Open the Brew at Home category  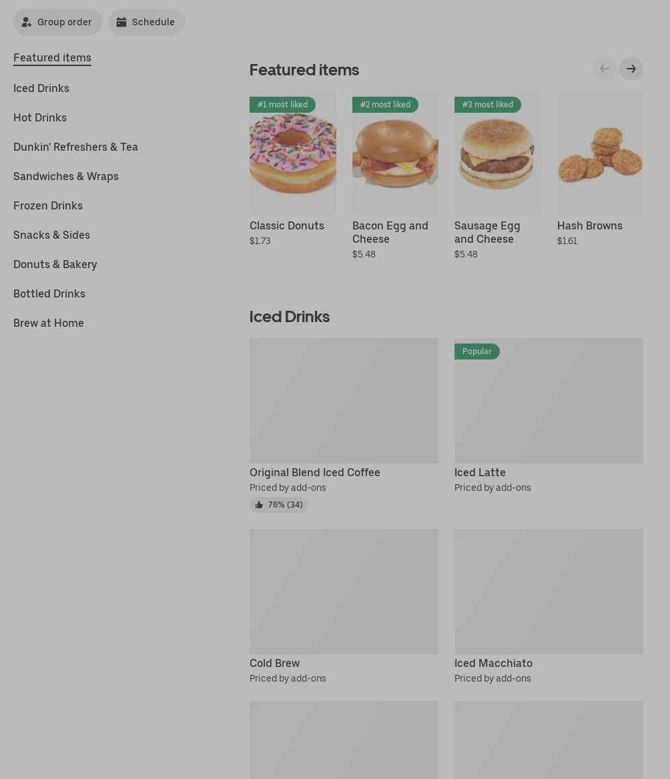pyautogui.click(x=49, y=323)
